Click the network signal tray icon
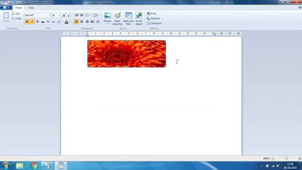 [273, 166]
